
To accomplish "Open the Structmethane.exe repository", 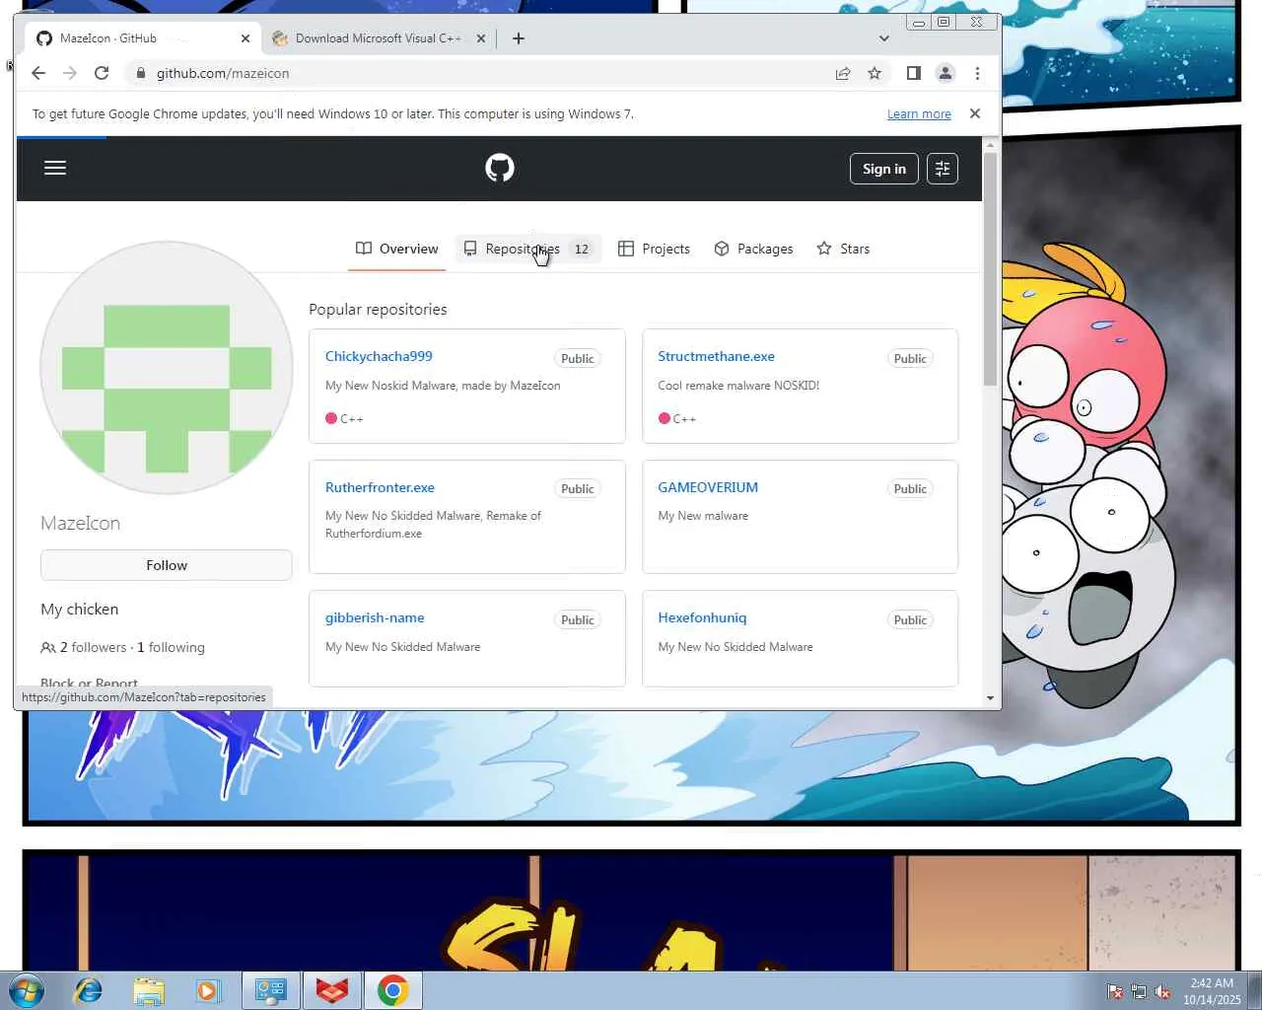I will 716,356.
